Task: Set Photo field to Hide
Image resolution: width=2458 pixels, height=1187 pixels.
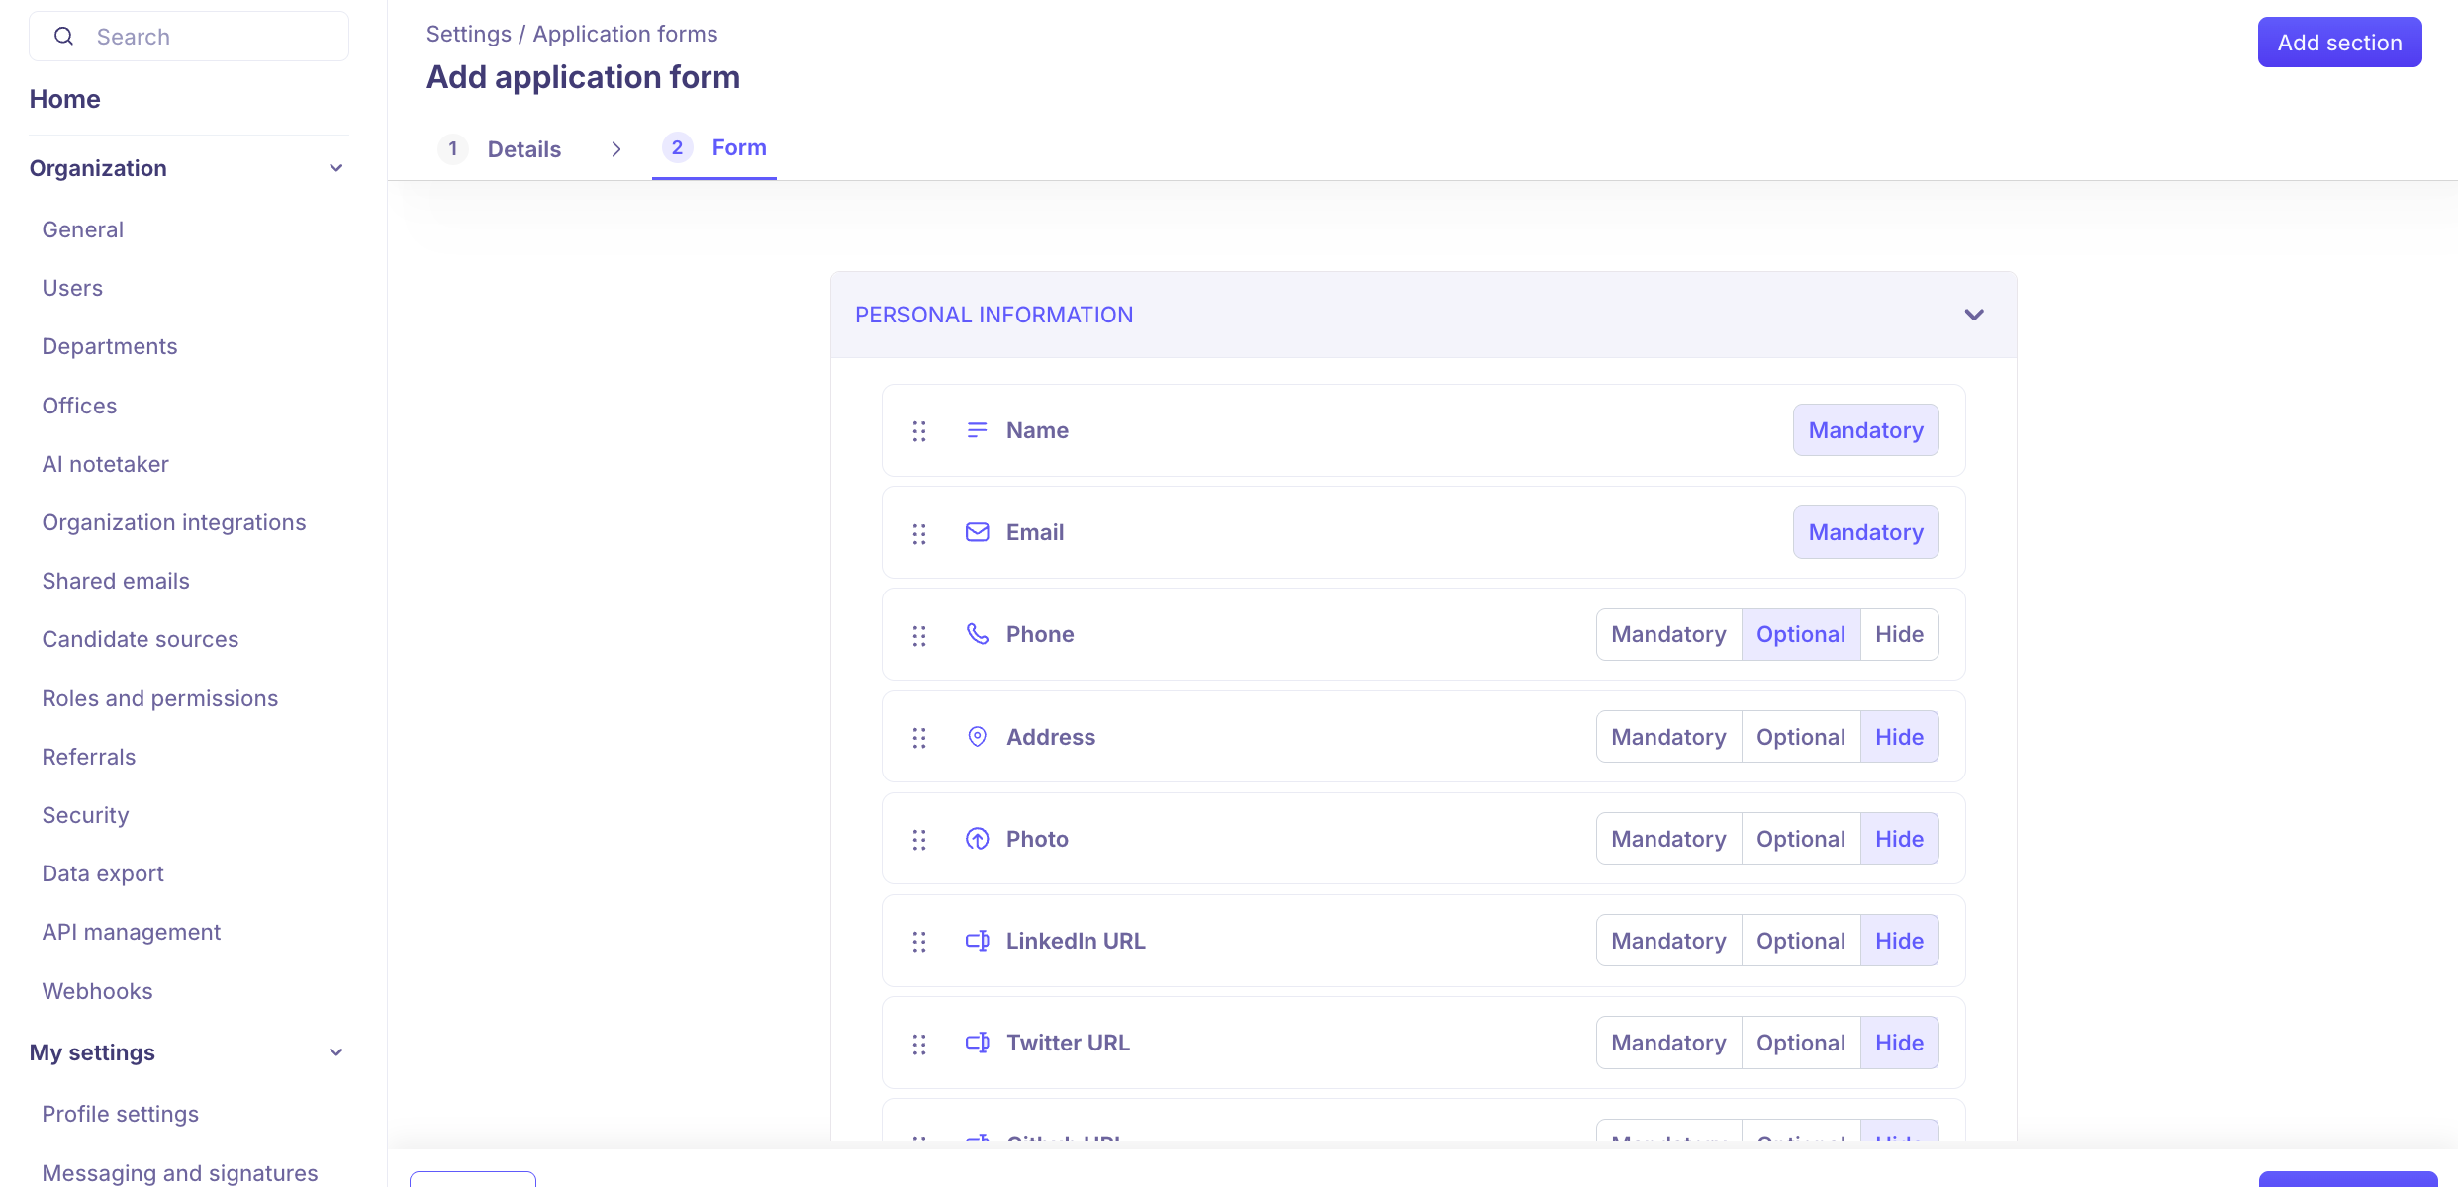Action: (x=1899, y=839)
